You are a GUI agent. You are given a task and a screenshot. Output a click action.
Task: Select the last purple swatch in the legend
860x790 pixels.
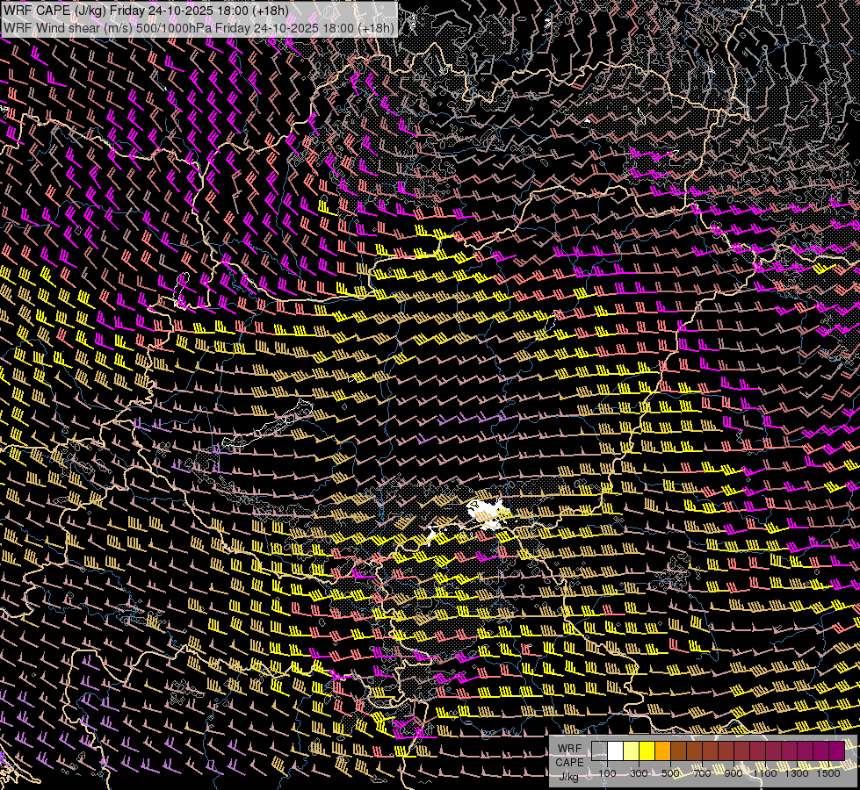coord(836,751)
